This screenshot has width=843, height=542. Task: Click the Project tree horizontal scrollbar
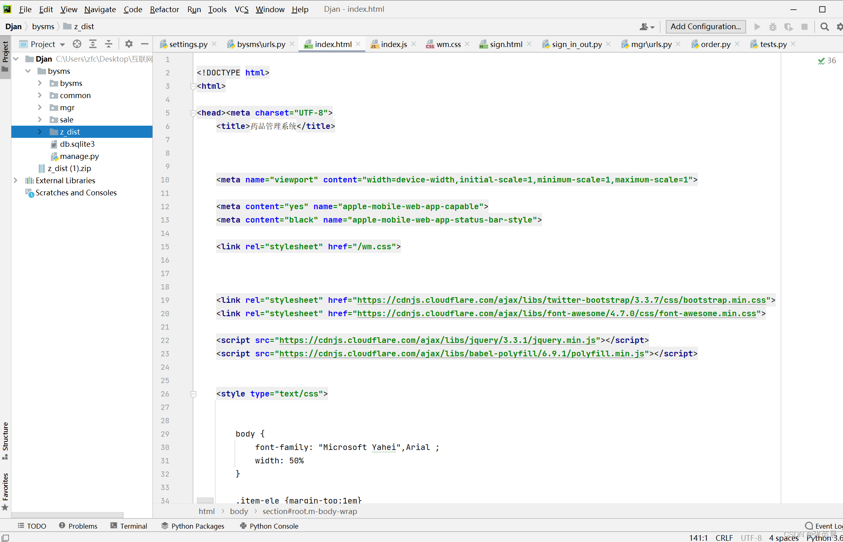coord(67,514)
